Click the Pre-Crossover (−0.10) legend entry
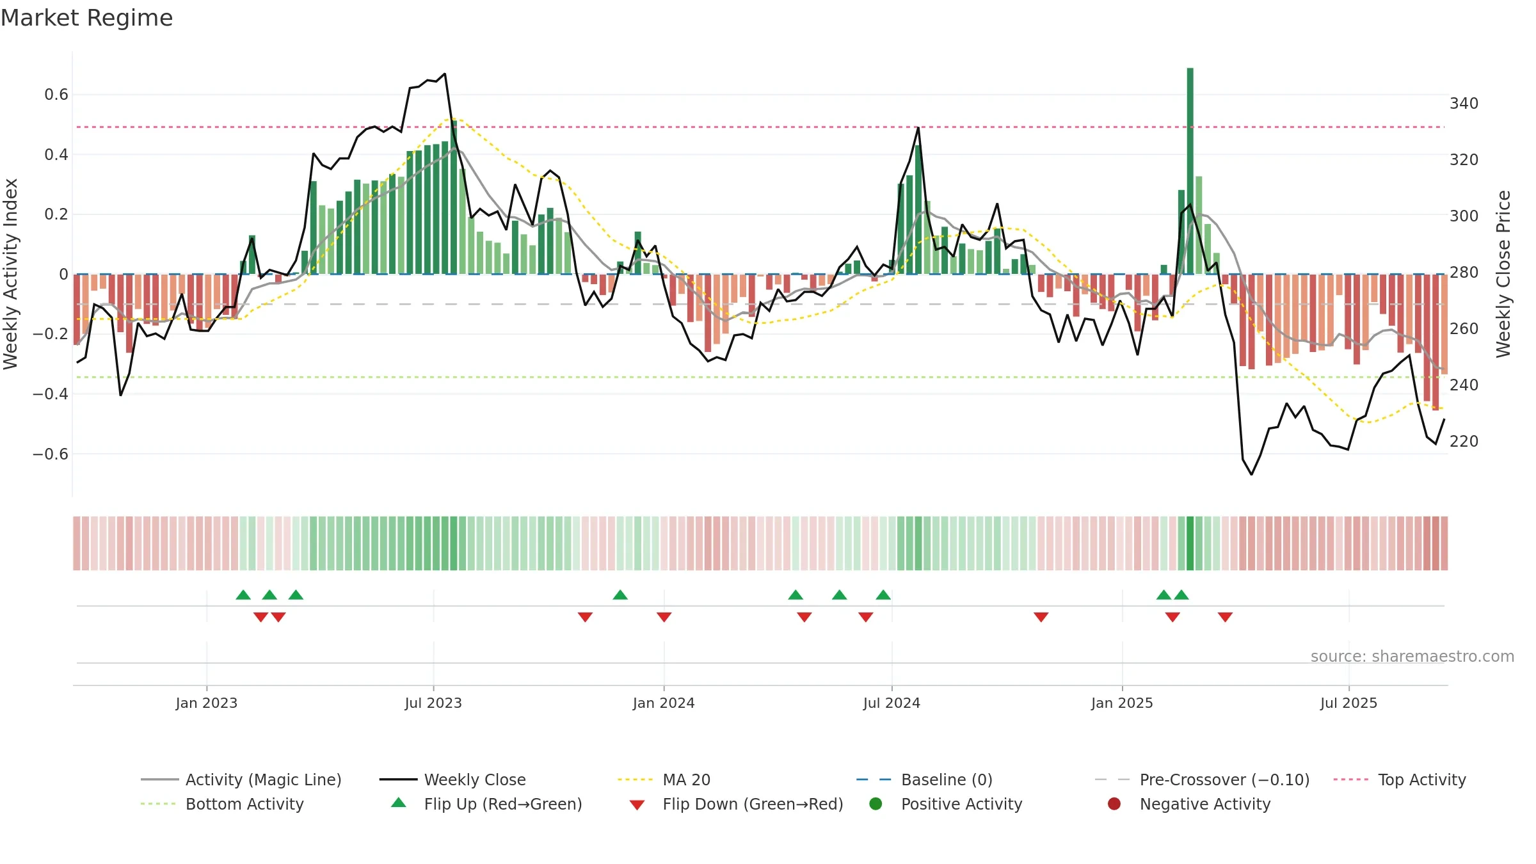The width and height of the screenshot is (1536, 864). point(1202,780)
